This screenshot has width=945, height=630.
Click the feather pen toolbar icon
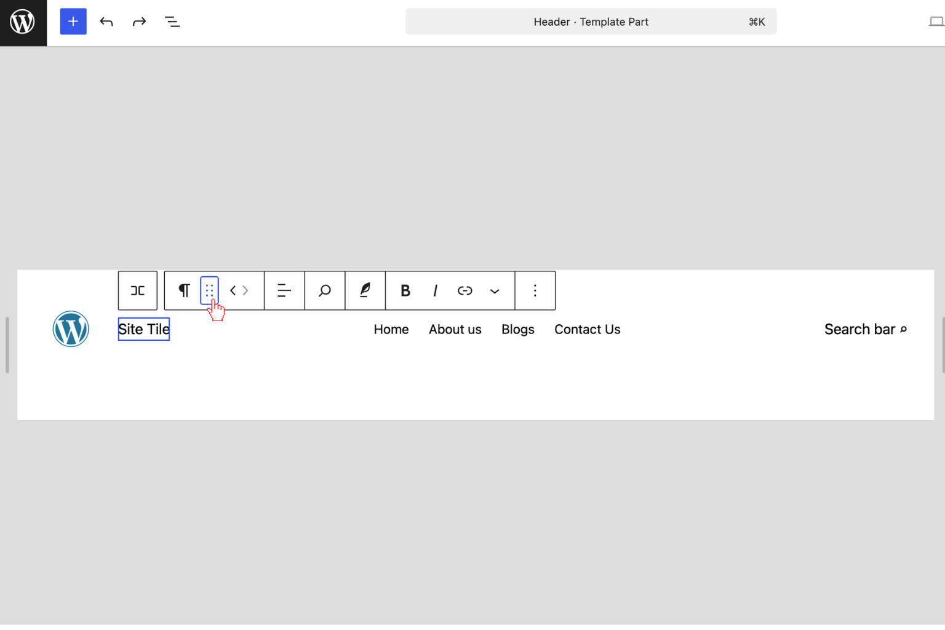365,290
